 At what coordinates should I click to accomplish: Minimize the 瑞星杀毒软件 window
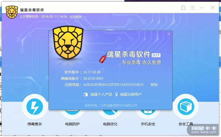coord(202,8)
